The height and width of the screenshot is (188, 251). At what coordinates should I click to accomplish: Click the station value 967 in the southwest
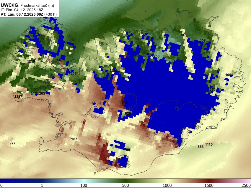(x=74, y=139)
